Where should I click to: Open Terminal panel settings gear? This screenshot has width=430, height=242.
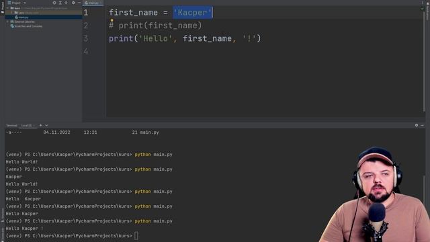coord(417,125)
